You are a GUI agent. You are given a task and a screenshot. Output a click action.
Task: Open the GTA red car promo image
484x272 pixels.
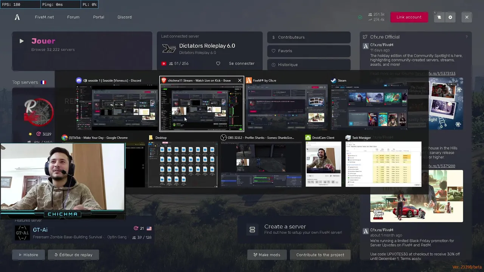(416, 196)
